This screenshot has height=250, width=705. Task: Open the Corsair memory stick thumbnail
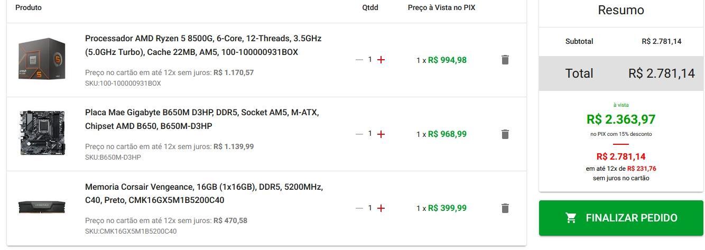(42, 206)
